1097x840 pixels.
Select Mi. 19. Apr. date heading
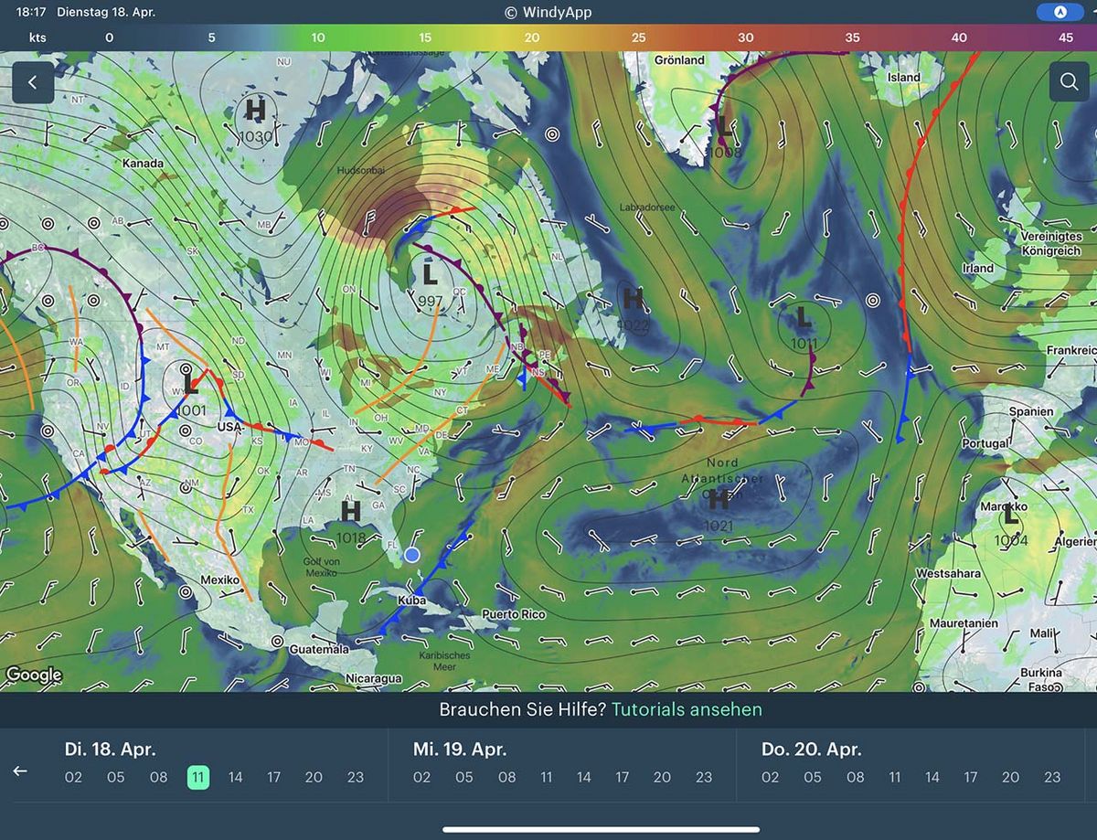click(460, 750)
